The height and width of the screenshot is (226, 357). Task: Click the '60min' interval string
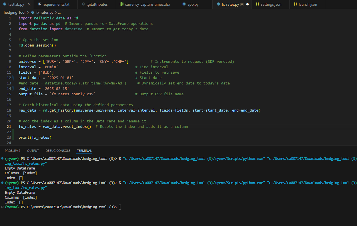pos(50,67)
